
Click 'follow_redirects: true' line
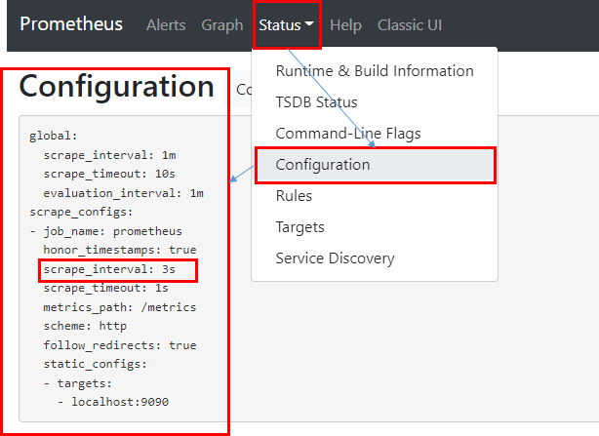click(120, 345)
